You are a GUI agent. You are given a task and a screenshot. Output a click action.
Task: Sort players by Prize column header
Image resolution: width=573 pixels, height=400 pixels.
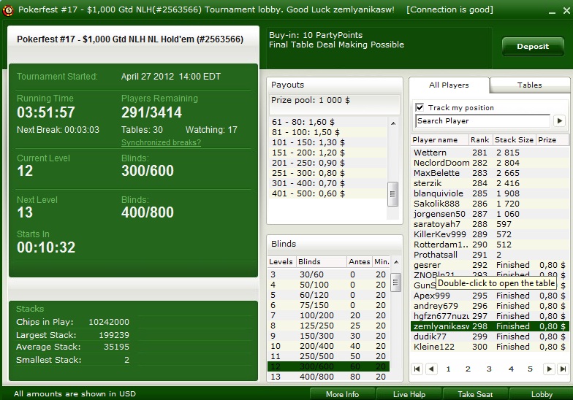coord(553,140)
